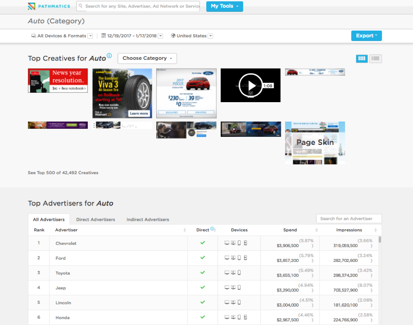The width and height of the screenshot is (413, 325).
Task: Switch to list view of creatives
Action: pos(375,58)
